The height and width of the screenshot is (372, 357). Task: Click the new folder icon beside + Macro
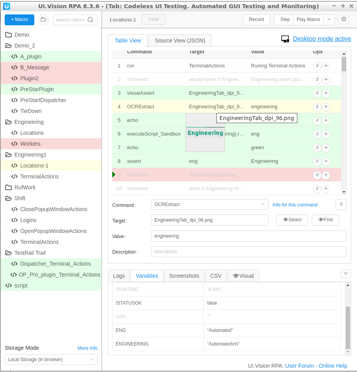click(44, 20)
